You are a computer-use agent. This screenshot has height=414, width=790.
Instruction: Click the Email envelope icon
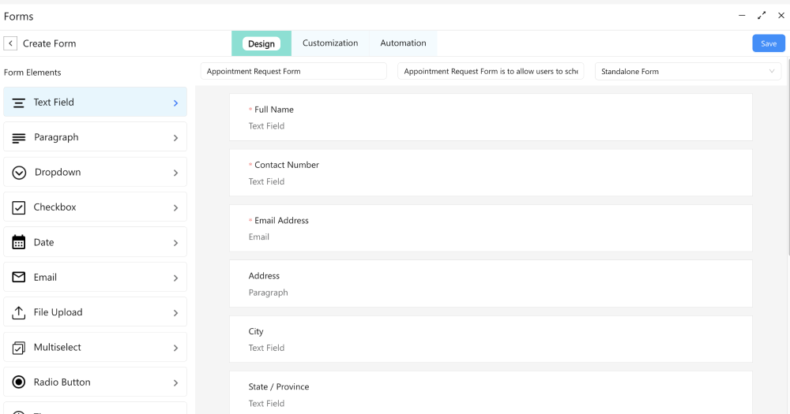point(19,277)
